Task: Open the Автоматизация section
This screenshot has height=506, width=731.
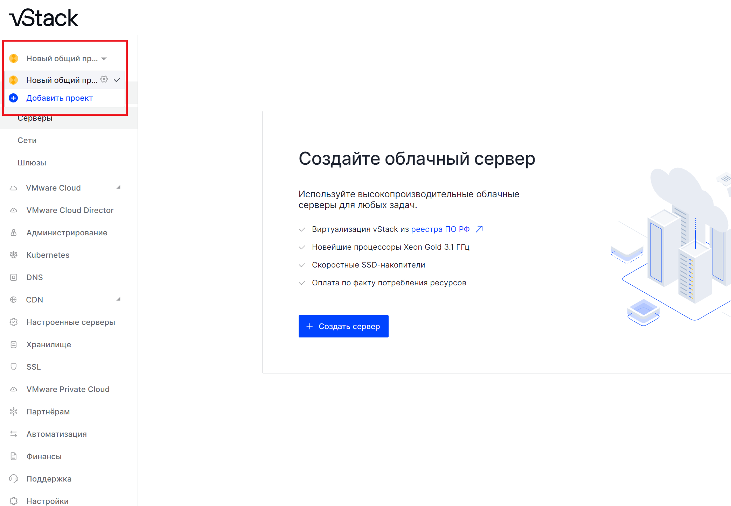Action: click(56, 434)
